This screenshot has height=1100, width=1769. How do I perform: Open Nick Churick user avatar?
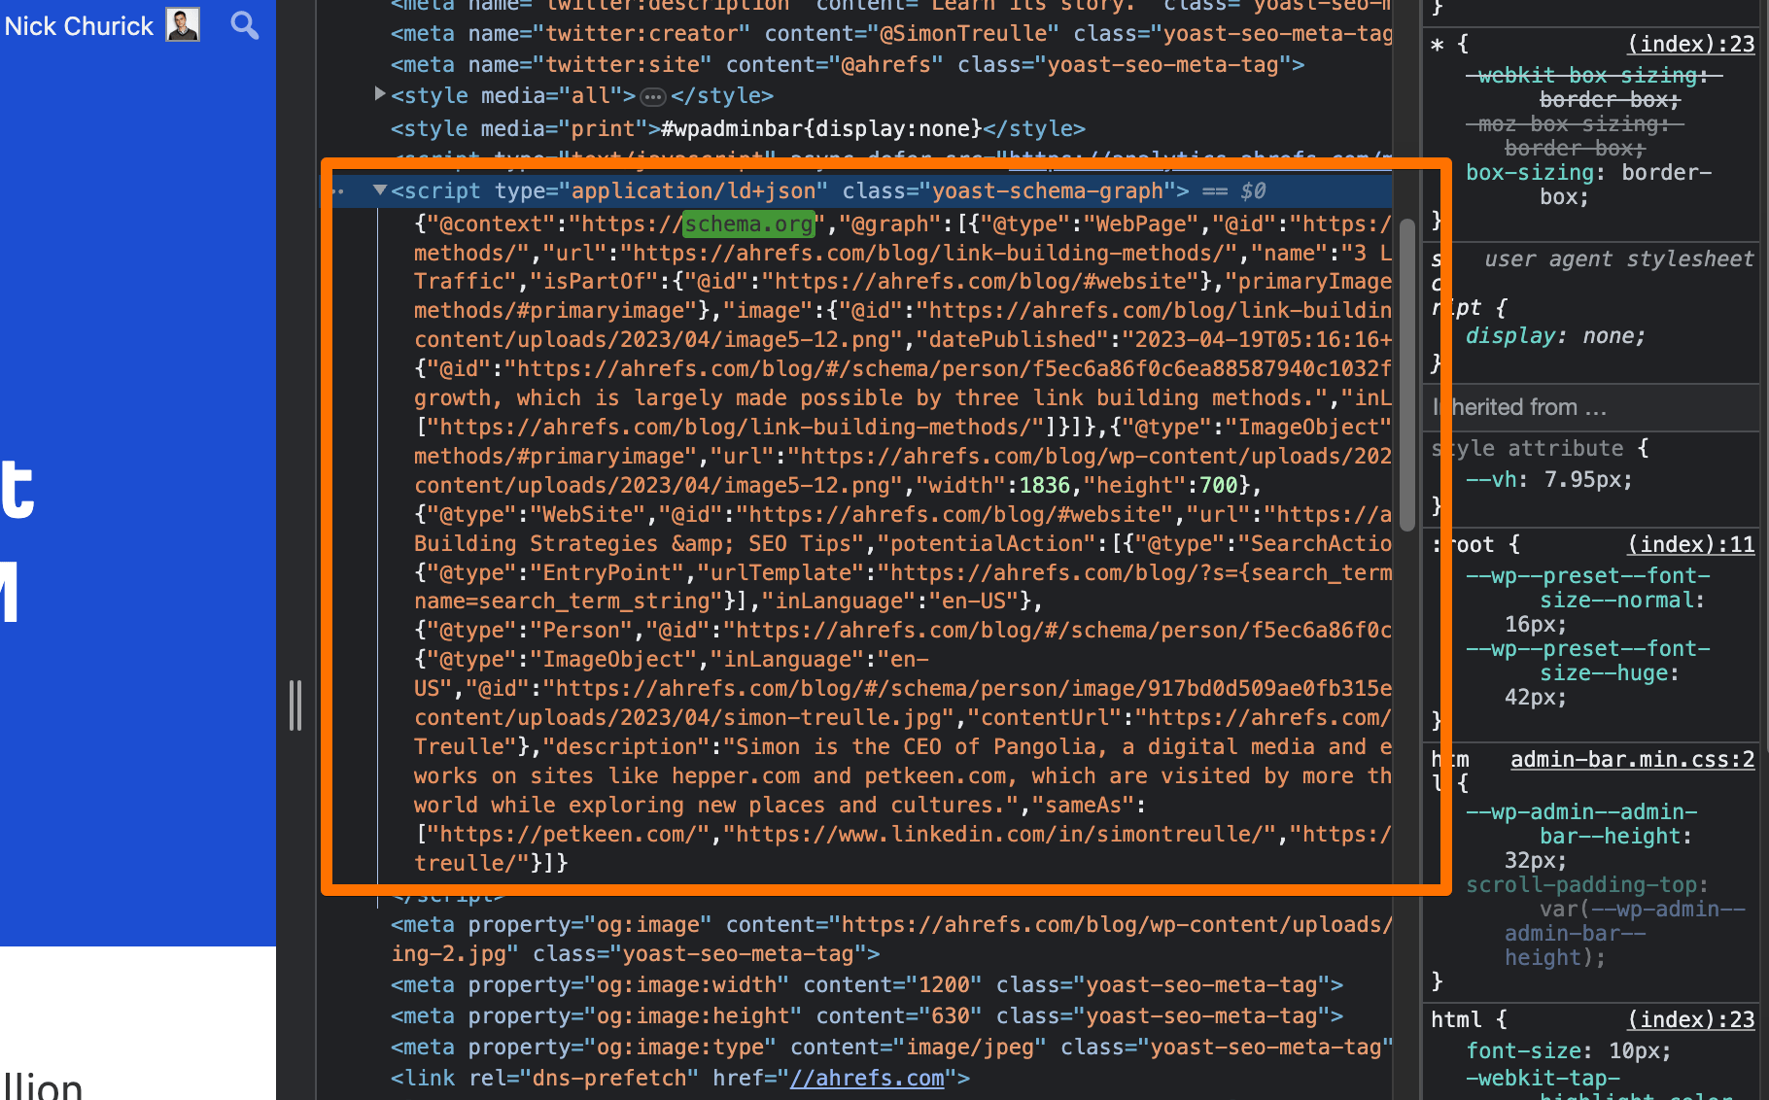[183, 24]
